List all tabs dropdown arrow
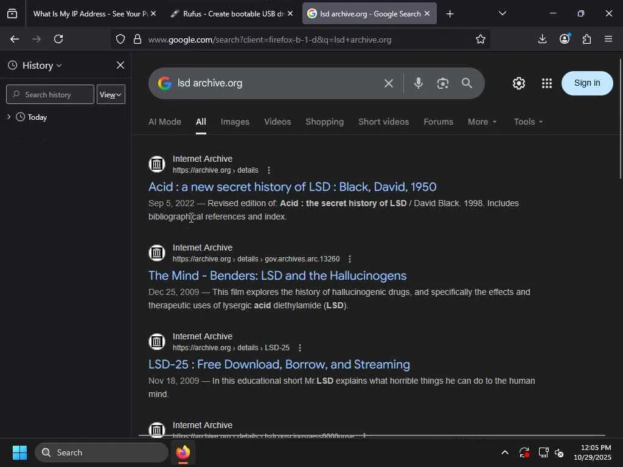The width and height of the screenshot is (623, 467). (502, 13)
